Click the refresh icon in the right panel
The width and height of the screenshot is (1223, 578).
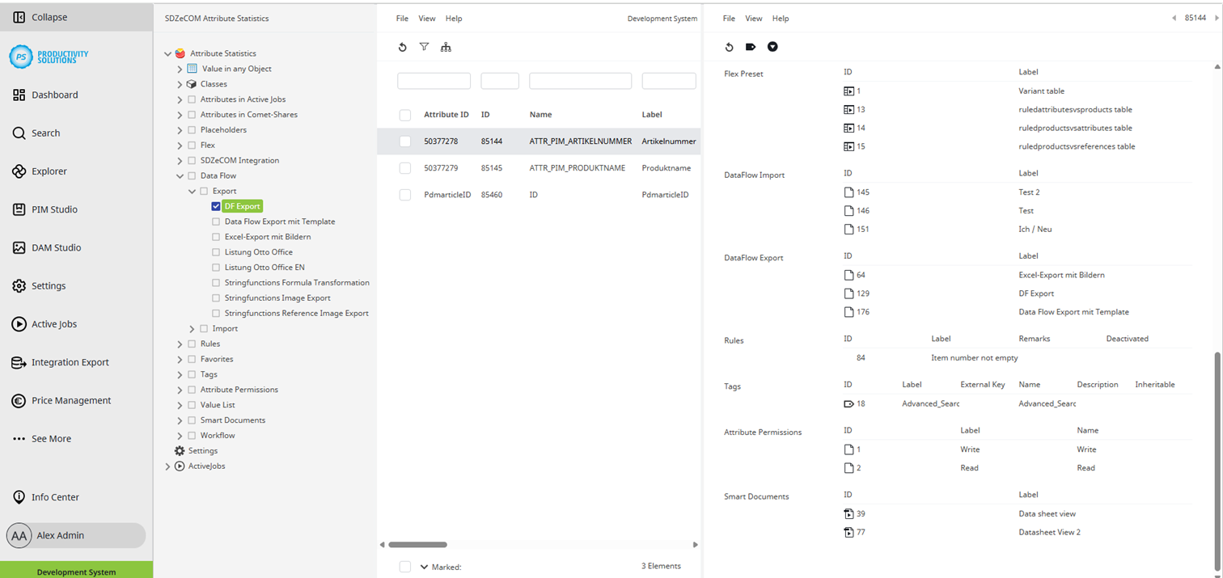click(x=729, y=47)
